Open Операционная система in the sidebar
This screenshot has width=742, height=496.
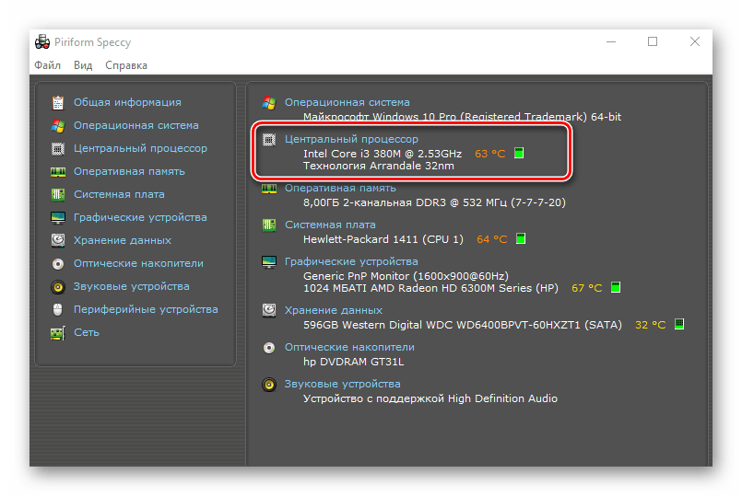click(x=135, y=125)
